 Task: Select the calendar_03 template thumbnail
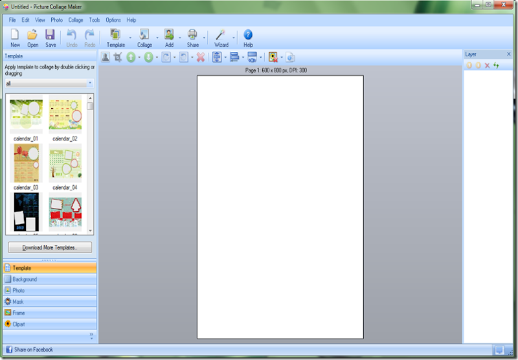pyautogui.click(x=27, y=163)
